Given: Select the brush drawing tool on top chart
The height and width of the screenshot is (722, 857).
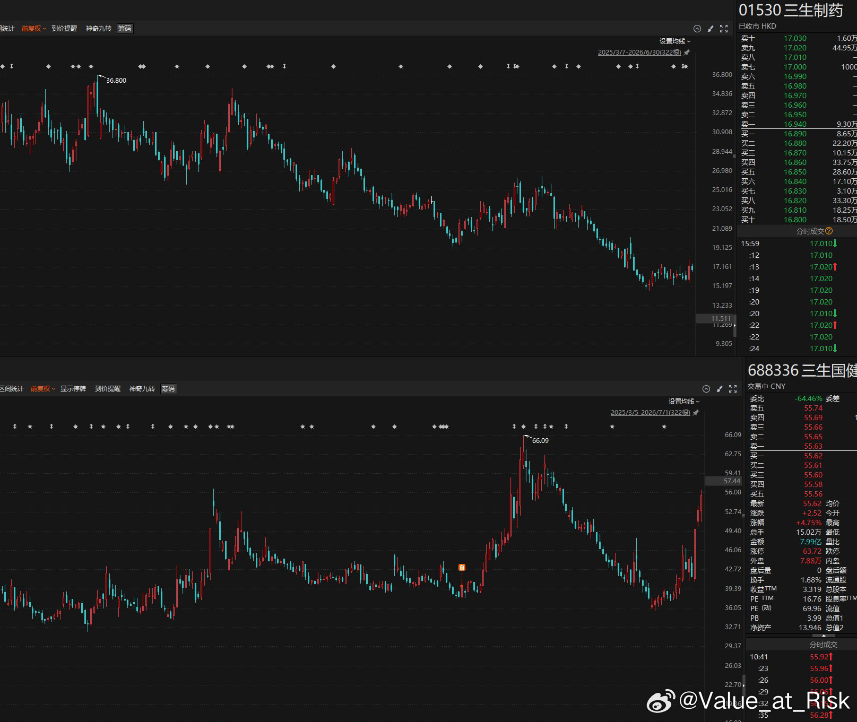Looking at the screenshot, I should (711, 29).
